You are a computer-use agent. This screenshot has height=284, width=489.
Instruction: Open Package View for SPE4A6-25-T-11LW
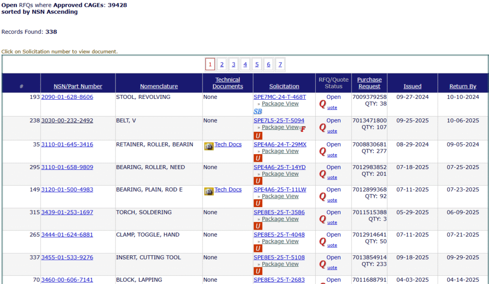pyautogui.click(x=280, y=196)
